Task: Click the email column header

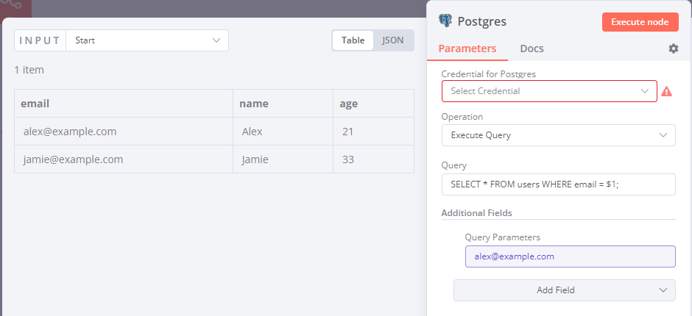Action: (124, 104)
